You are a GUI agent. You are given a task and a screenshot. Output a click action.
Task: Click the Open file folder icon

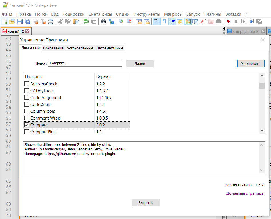click(12, 21)
